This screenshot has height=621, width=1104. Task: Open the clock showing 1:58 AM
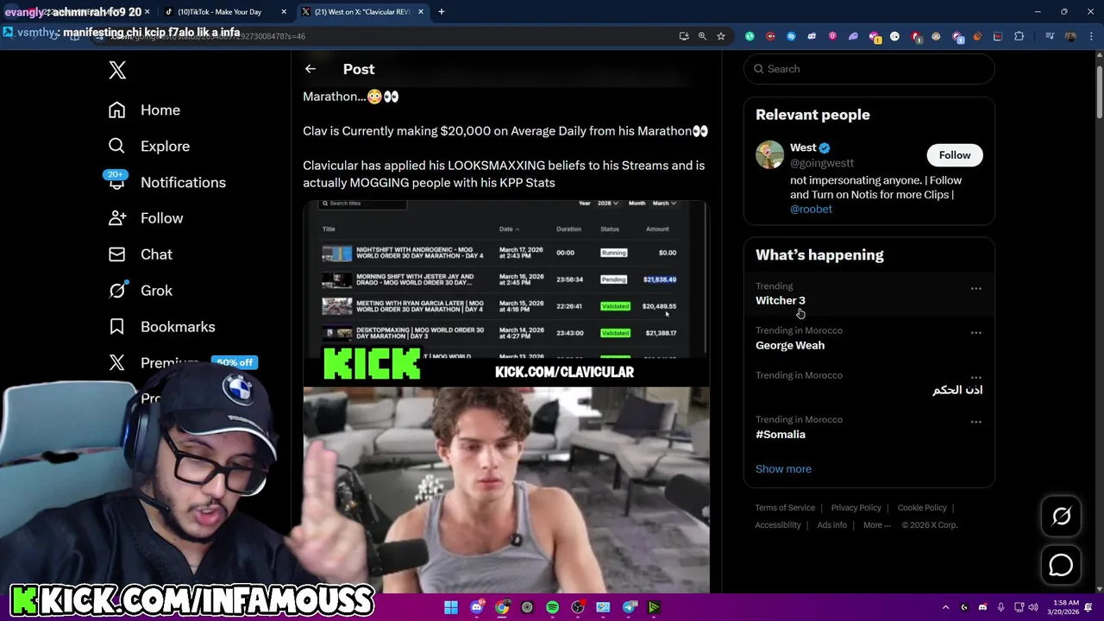click(x=1064, y=607)
